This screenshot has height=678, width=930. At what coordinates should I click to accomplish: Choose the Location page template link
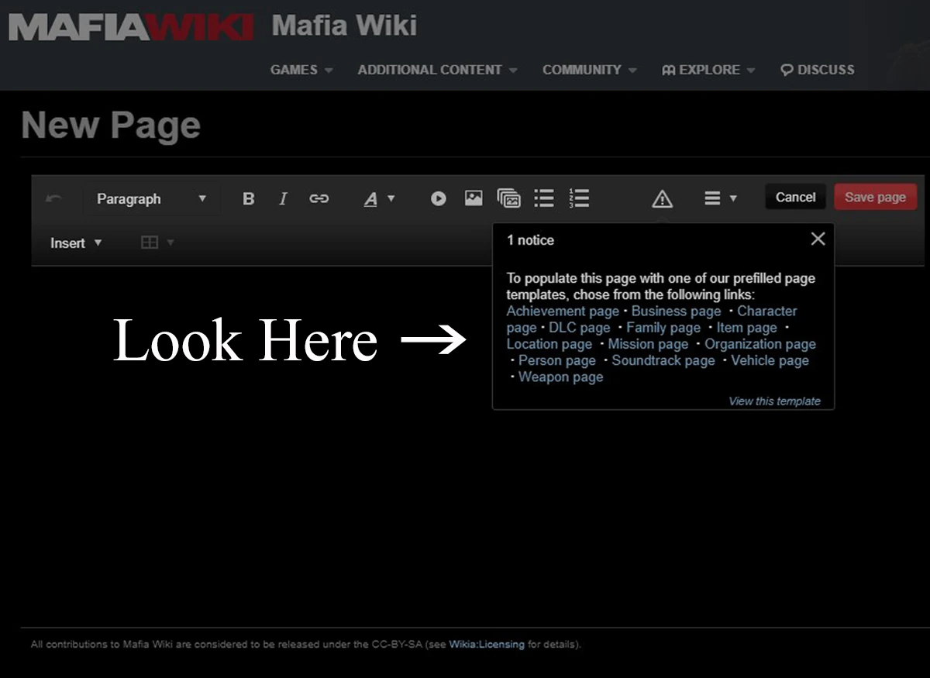tap(549, 344)
